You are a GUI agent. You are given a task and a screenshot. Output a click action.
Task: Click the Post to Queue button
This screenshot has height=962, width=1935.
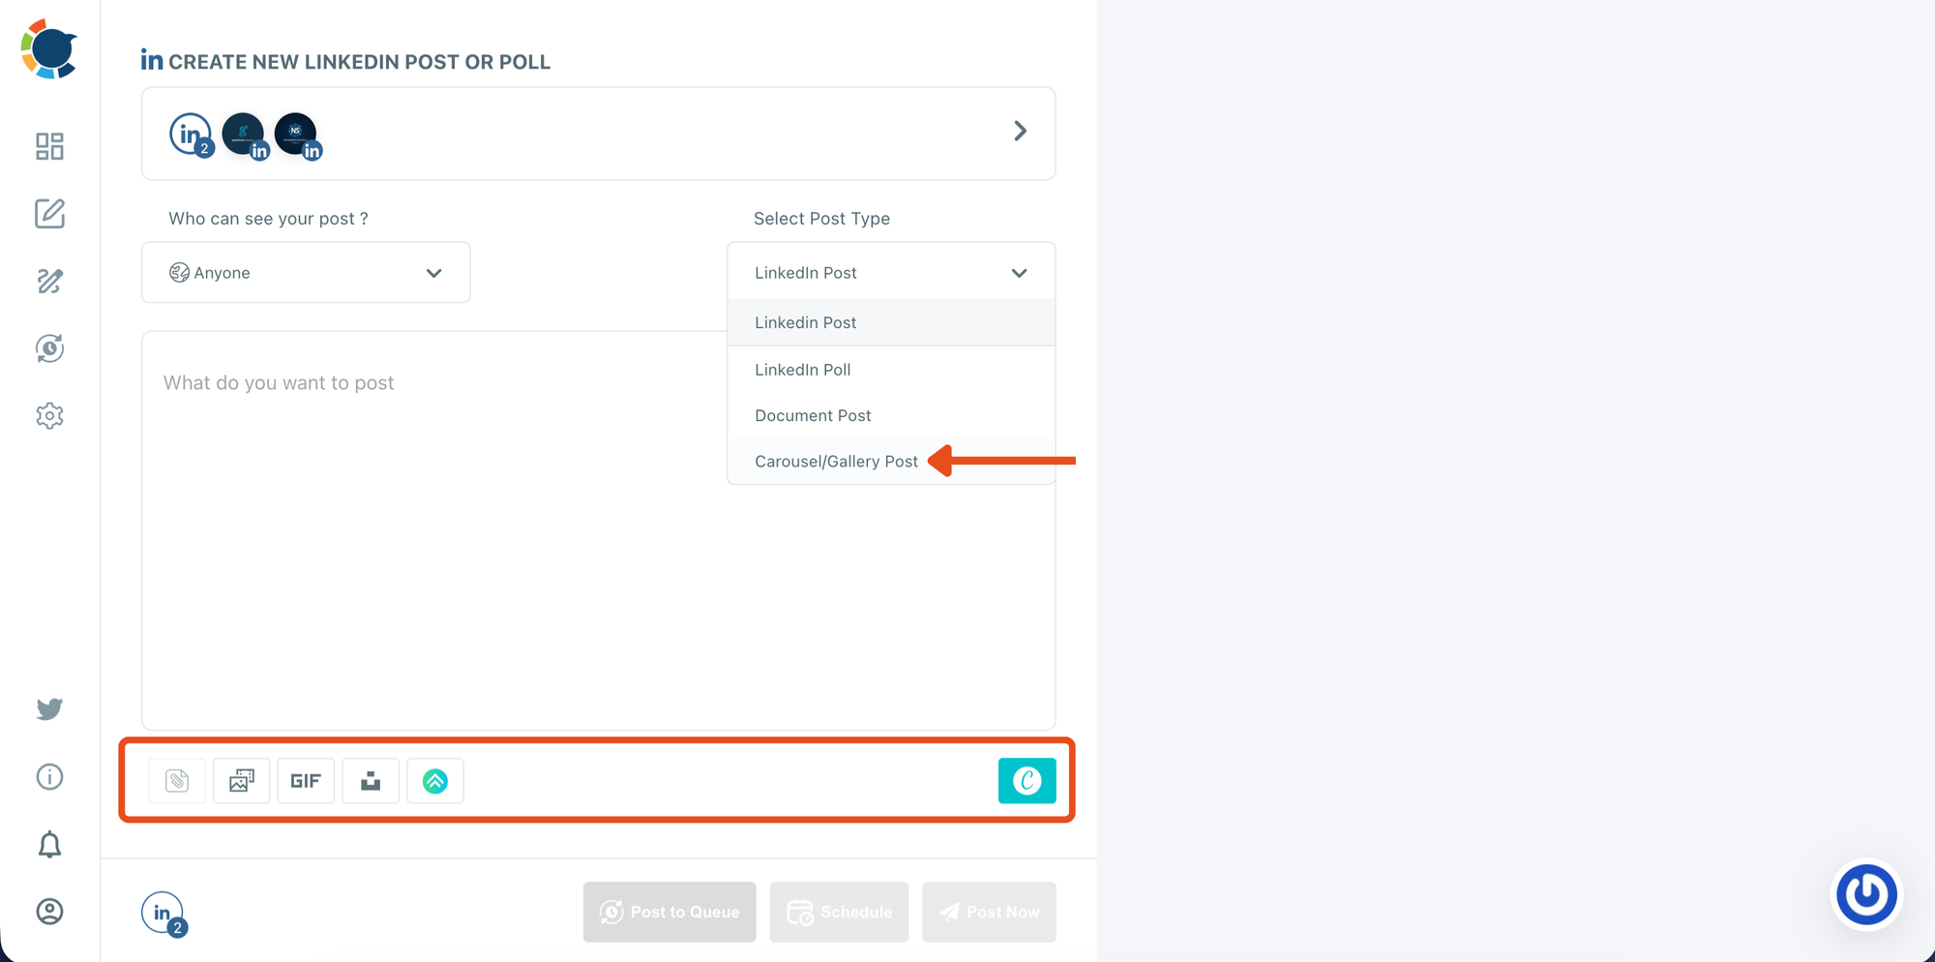[x=669, y=911]
